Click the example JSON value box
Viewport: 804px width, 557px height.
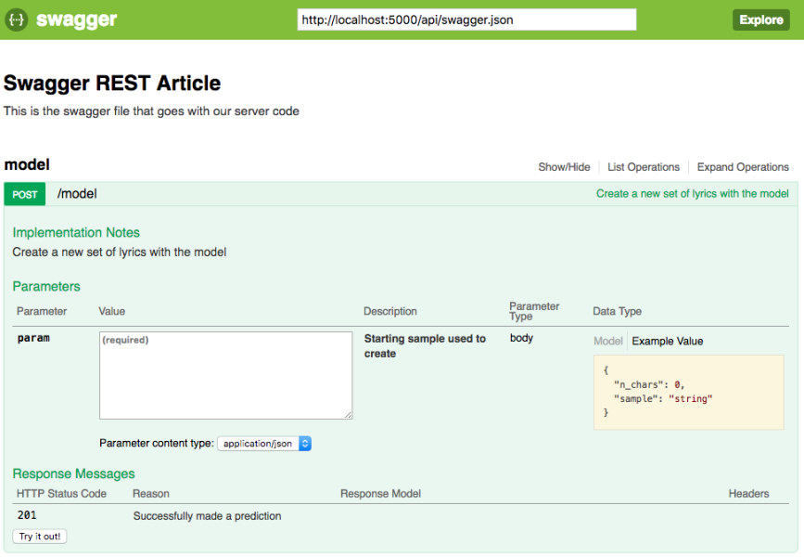coord(689,392)
